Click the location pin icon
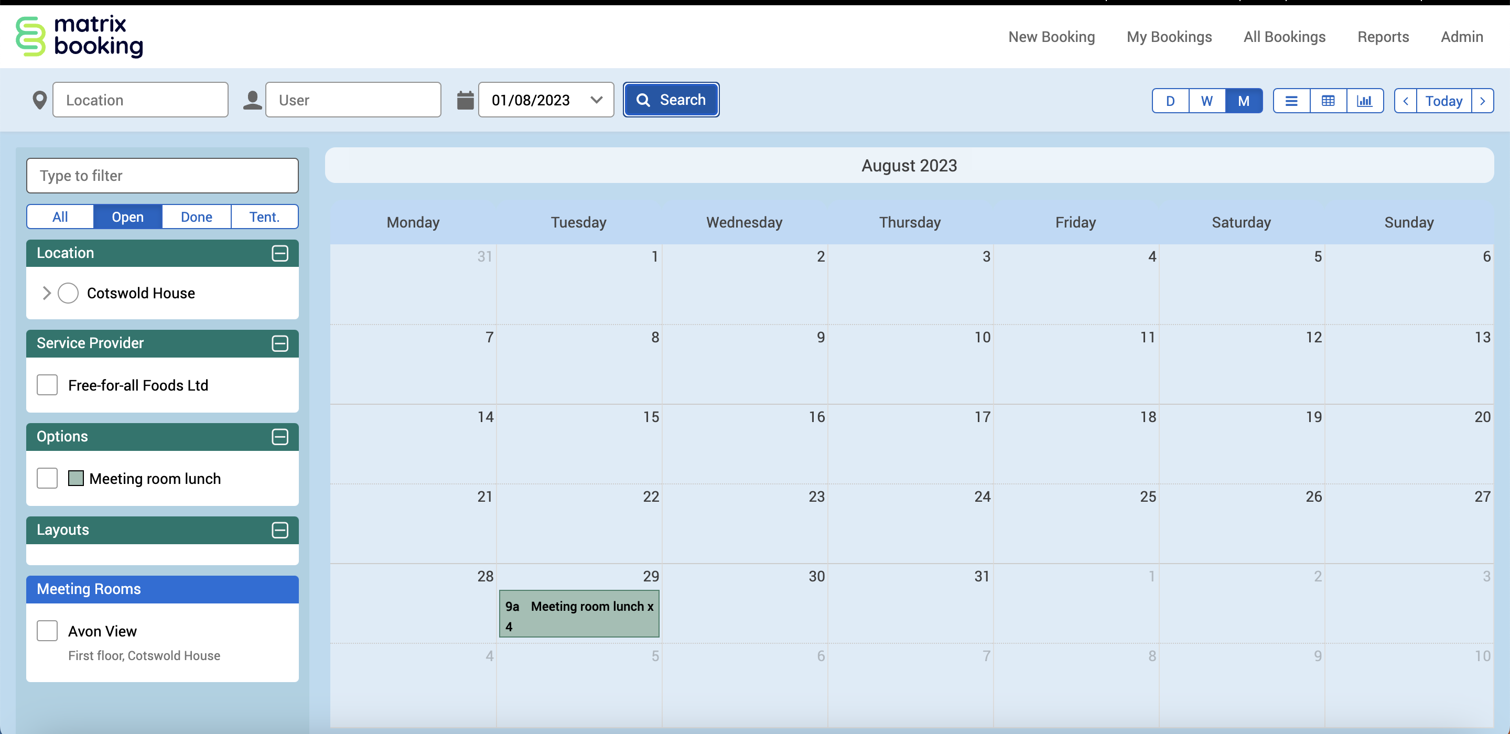 coord(39,100)
